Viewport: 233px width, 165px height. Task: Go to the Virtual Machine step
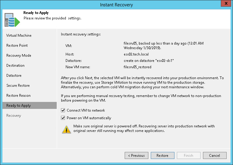coord(19,35)
